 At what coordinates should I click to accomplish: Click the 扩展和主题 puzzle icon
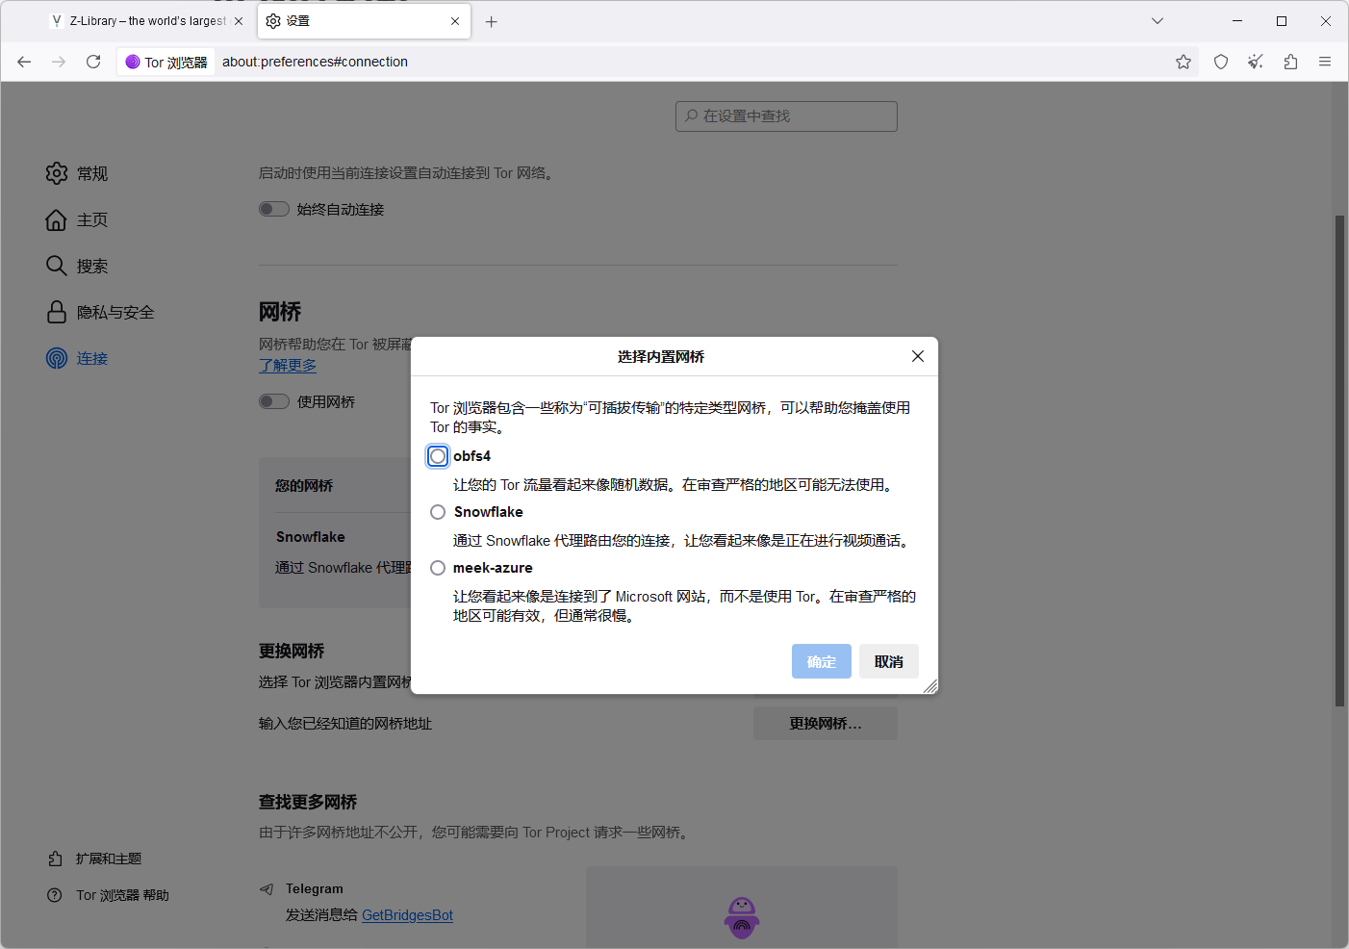click(x=55, y=859)
